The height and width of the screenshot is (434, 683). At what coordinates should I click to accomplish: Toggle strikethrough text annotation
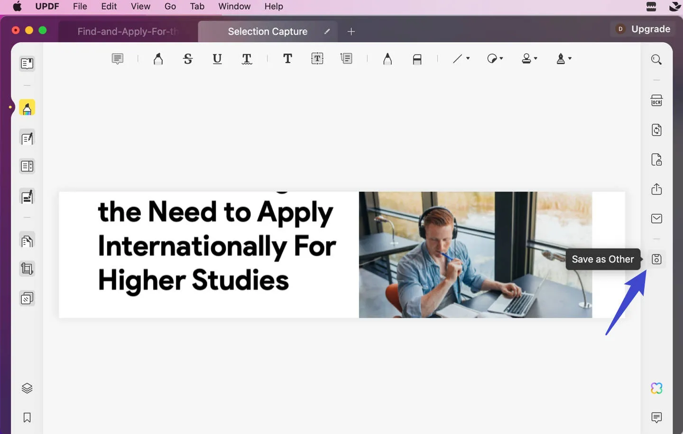(188, 59)
